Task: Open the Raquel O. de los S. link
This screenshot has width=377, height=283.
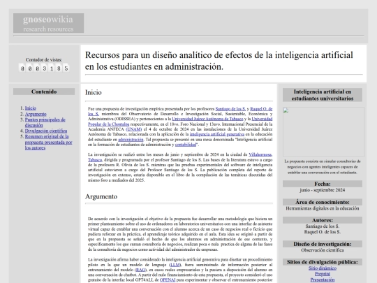Action: click(x=261, y=109)
